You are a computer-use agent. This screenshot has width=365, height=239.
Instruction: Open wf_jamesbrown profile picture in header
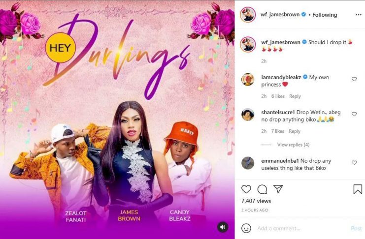(248, 15)
